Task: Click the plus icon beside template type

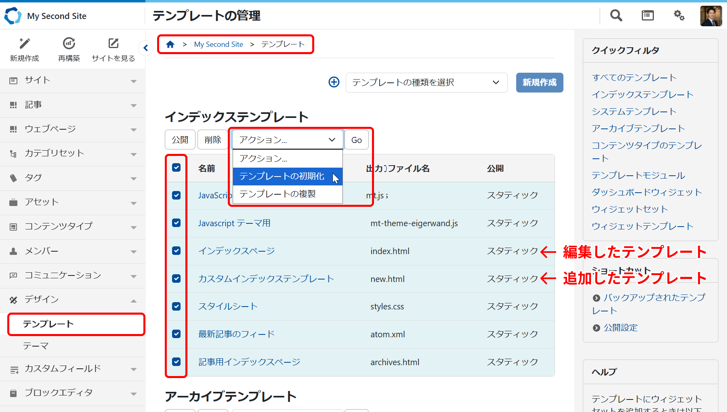Action: [334, 82]
